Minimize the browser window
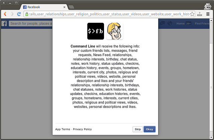Viewport: 214px width, 140px height. click(x=10, y=3)
